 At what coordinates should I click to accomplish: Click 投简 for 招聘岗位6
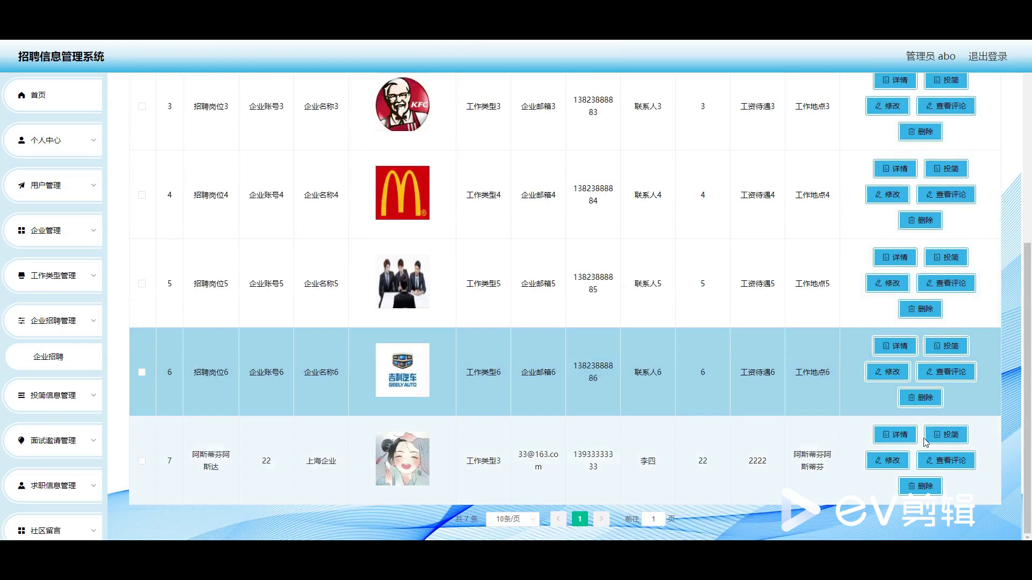(x=946, y=346)
